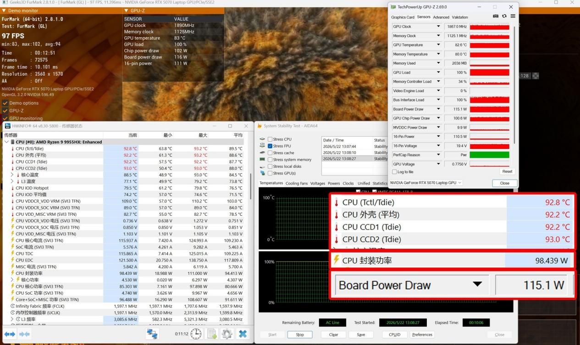The width and height of the screenshot is (580, 345).
Task: Click GPU-Z GPU Load red graph bar
Action: 489,72
